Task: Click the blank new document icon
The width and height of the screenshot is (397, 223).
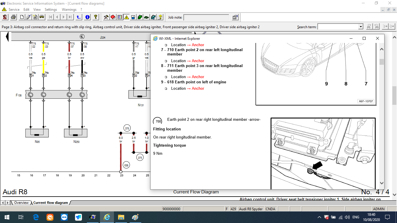Action: pyautogui.click(x=22, y=17)
